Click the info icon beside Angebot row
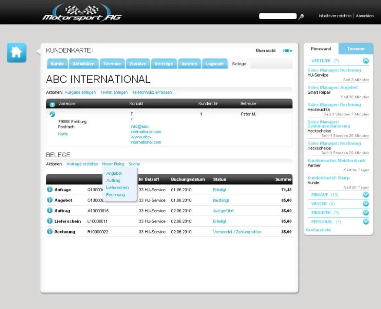Image resolution: width=381 pixels, height=309 pixels. click(x=50, y=200)
